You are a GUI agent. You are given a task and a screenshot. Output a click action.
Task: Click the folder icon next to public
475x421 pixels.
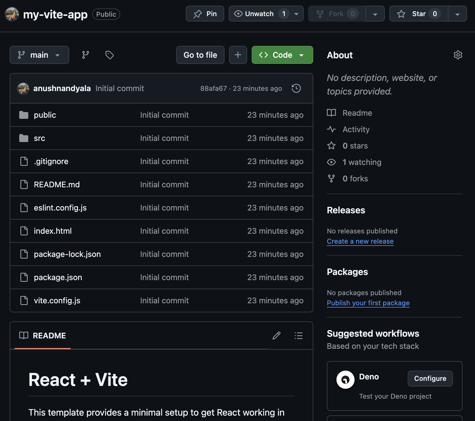coord(24,115)
